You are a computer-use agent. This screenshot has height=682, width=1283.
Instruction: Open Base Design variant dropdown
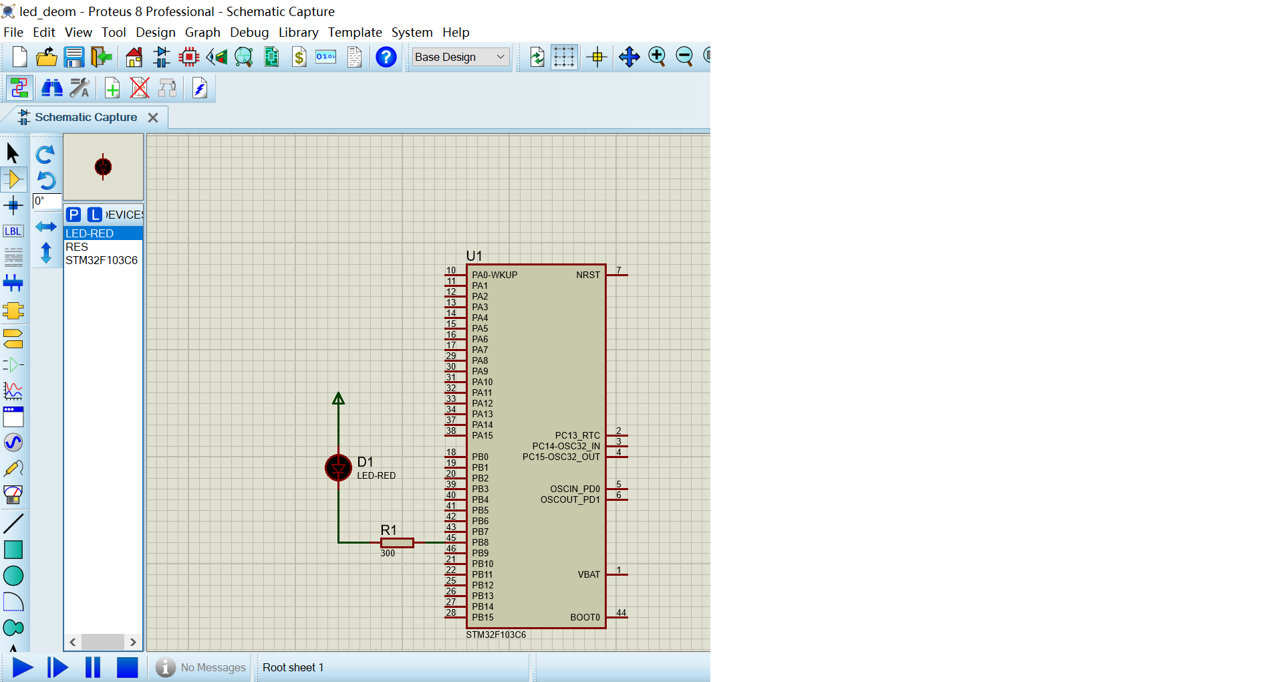[x=460, y=57]
